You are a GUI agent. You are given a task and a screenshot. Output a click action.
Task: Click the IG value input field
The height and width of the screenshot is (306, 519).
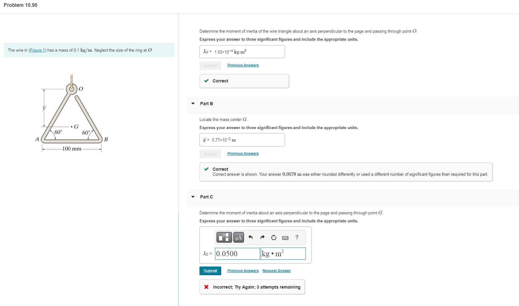click(237, 254)
